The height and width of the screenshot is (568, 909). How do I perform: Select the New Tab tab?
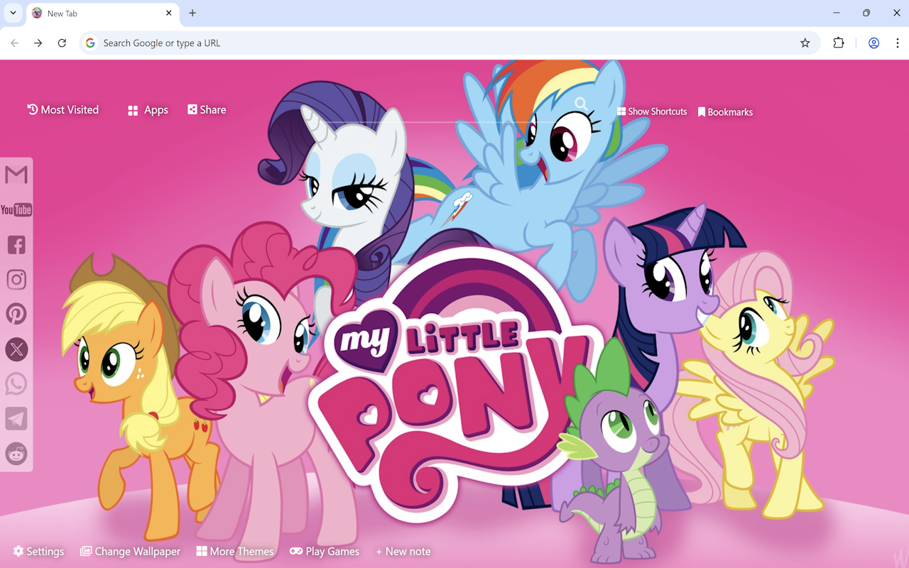tap(102, 13)
